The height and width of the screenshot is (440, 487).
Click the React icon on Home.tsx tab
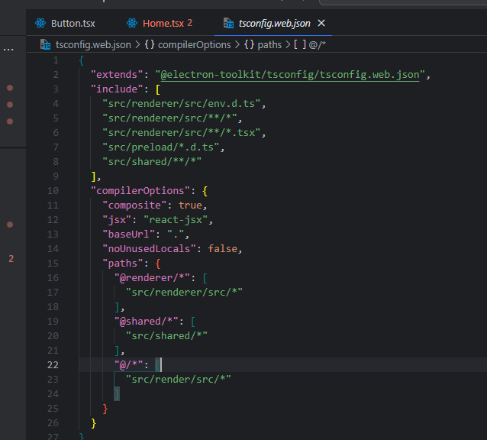click(x=132, y=24)
